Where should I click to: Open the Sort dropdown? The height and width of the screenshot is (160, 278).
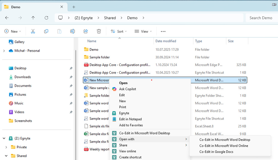coord(119,31)
